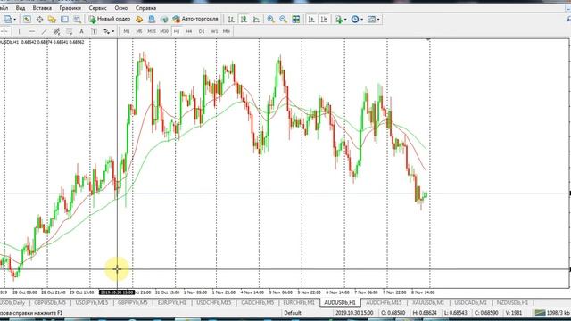
Task: Toggle Chart Shift
Action: pos(324,20)
